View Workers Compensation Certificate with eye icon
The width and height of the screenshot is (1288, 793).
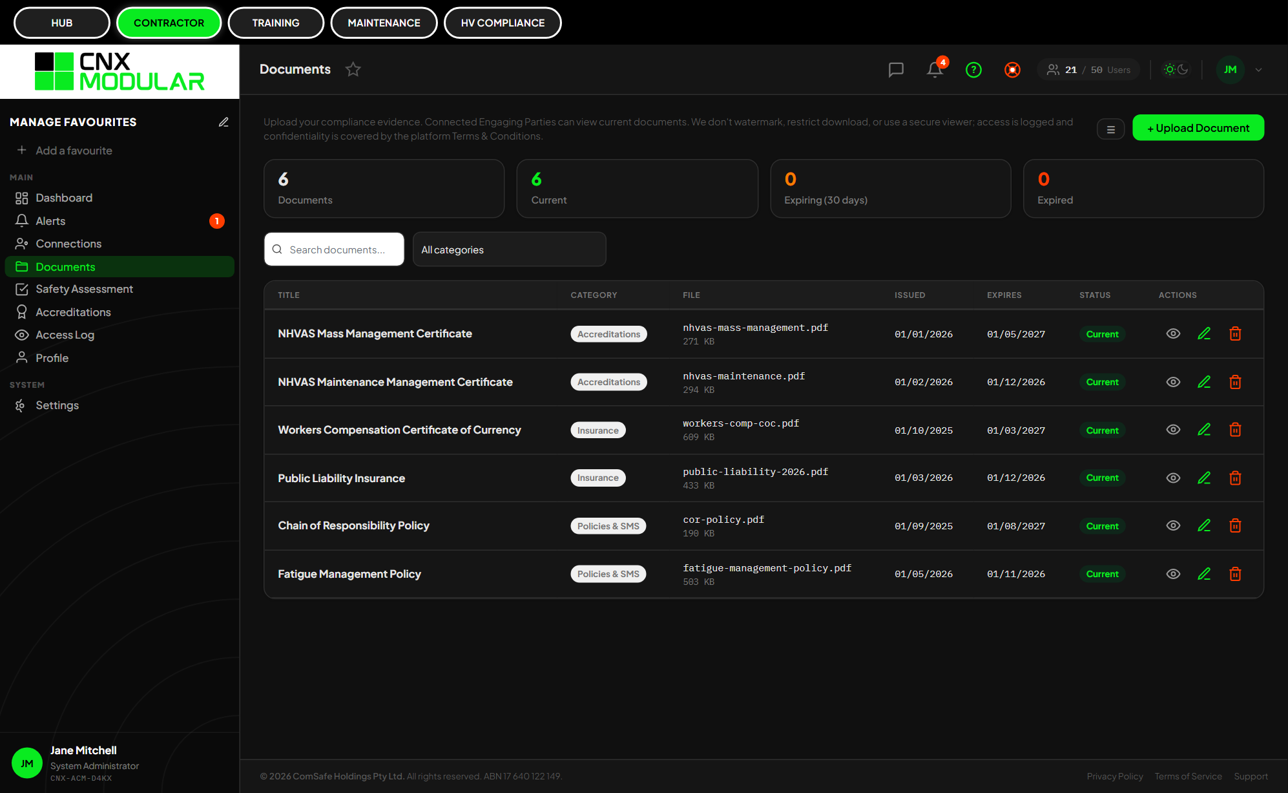tap(1173, 430)
